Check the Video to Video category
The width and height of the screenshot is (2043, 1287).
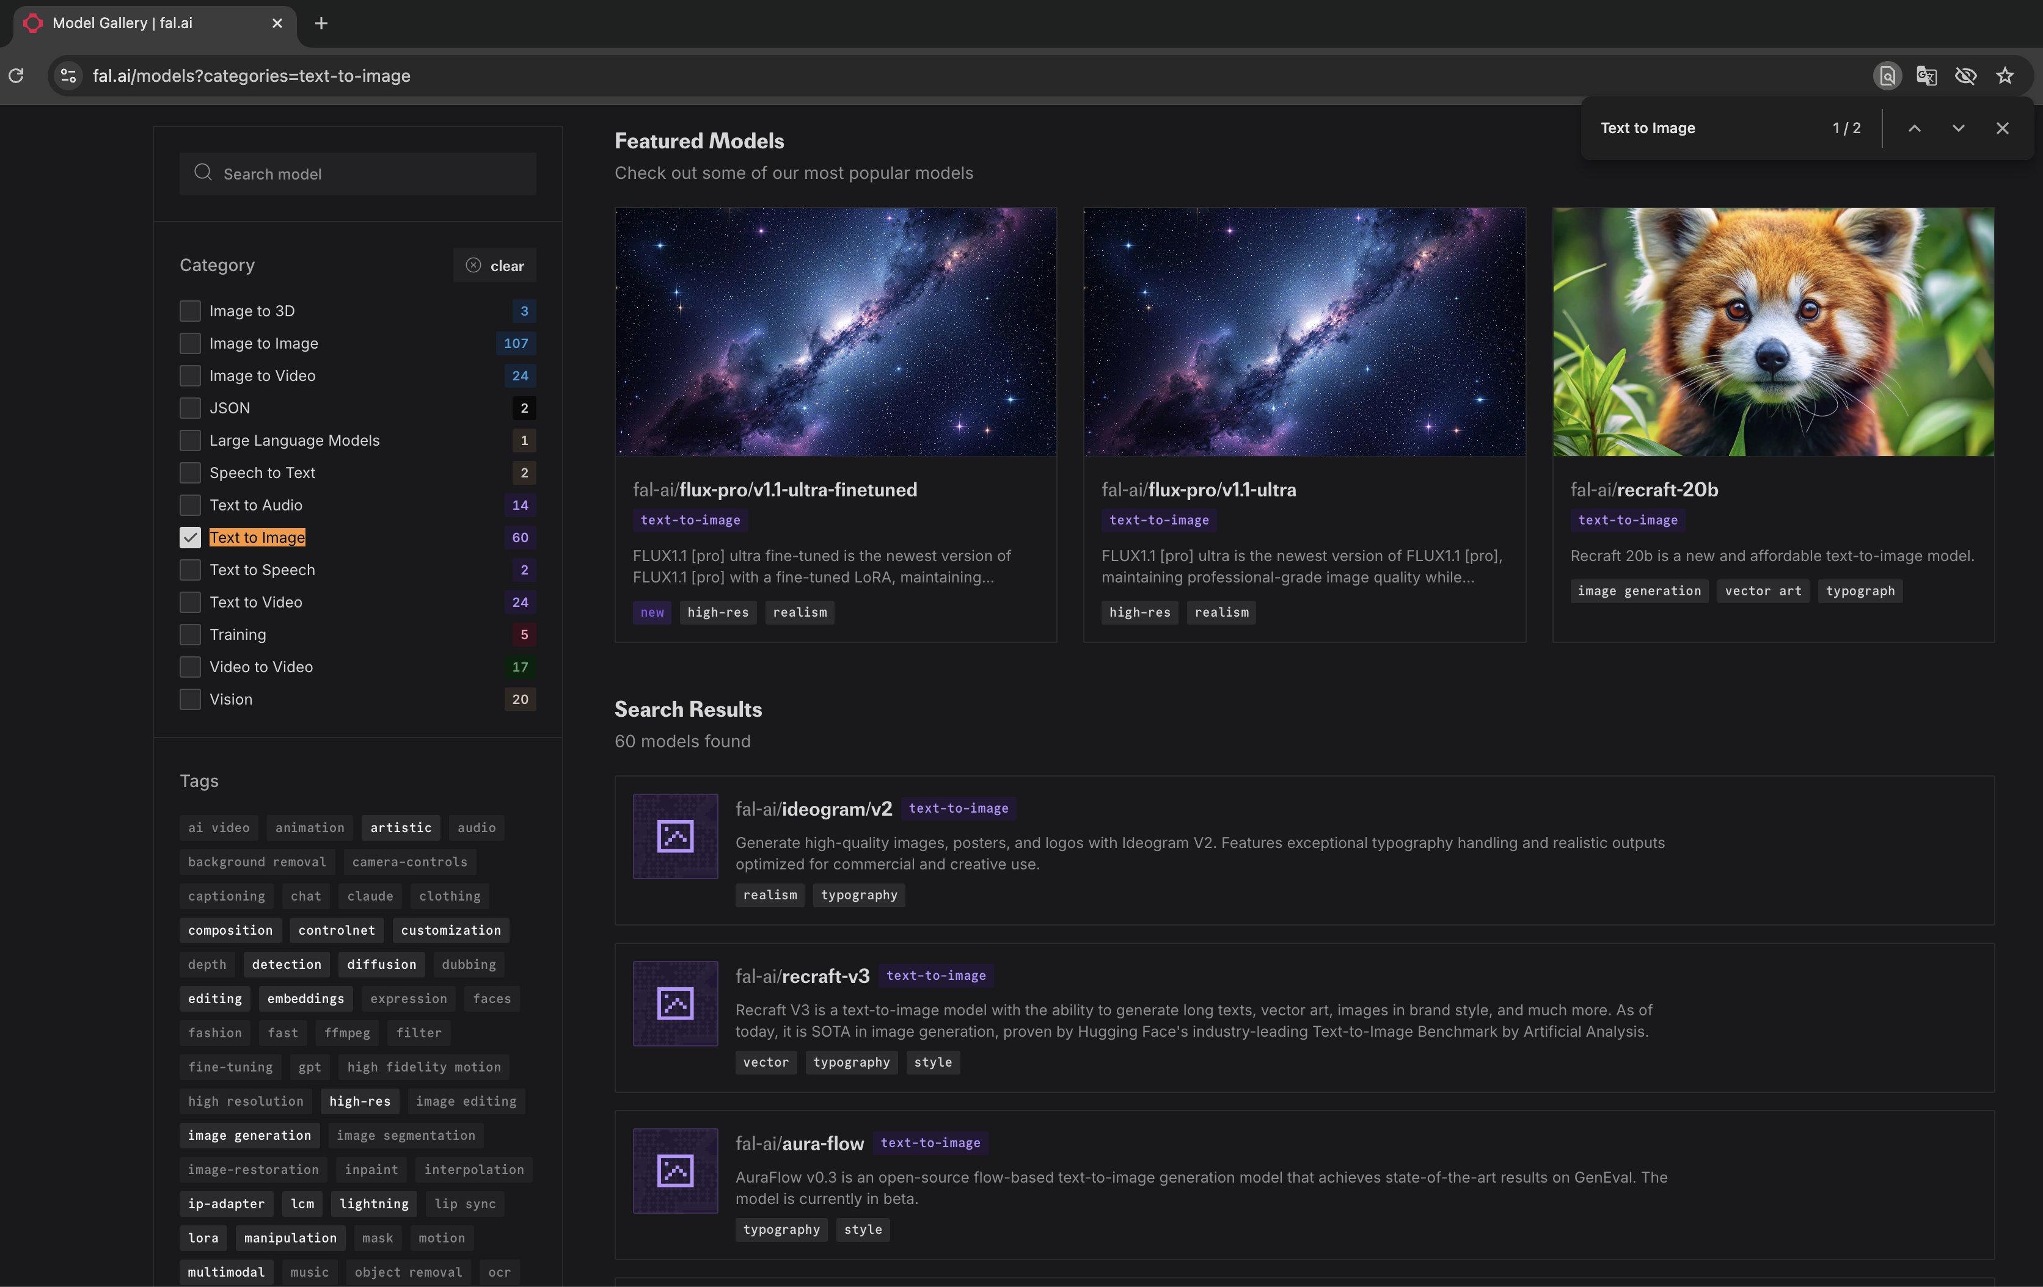coord(190,666)
